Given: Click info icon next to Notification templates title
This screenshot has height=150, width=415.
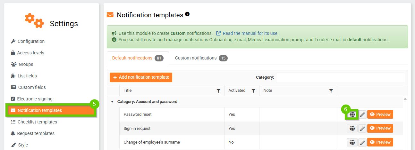Looking at the screenshot, I should [x=187, y=14].
